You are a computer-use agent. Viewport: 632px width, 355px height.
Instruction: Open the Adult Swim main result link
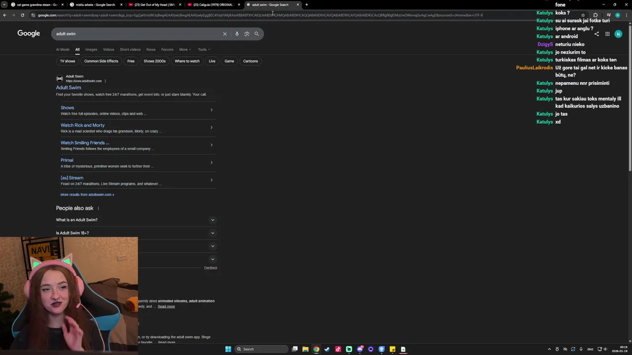click(68, 88)
